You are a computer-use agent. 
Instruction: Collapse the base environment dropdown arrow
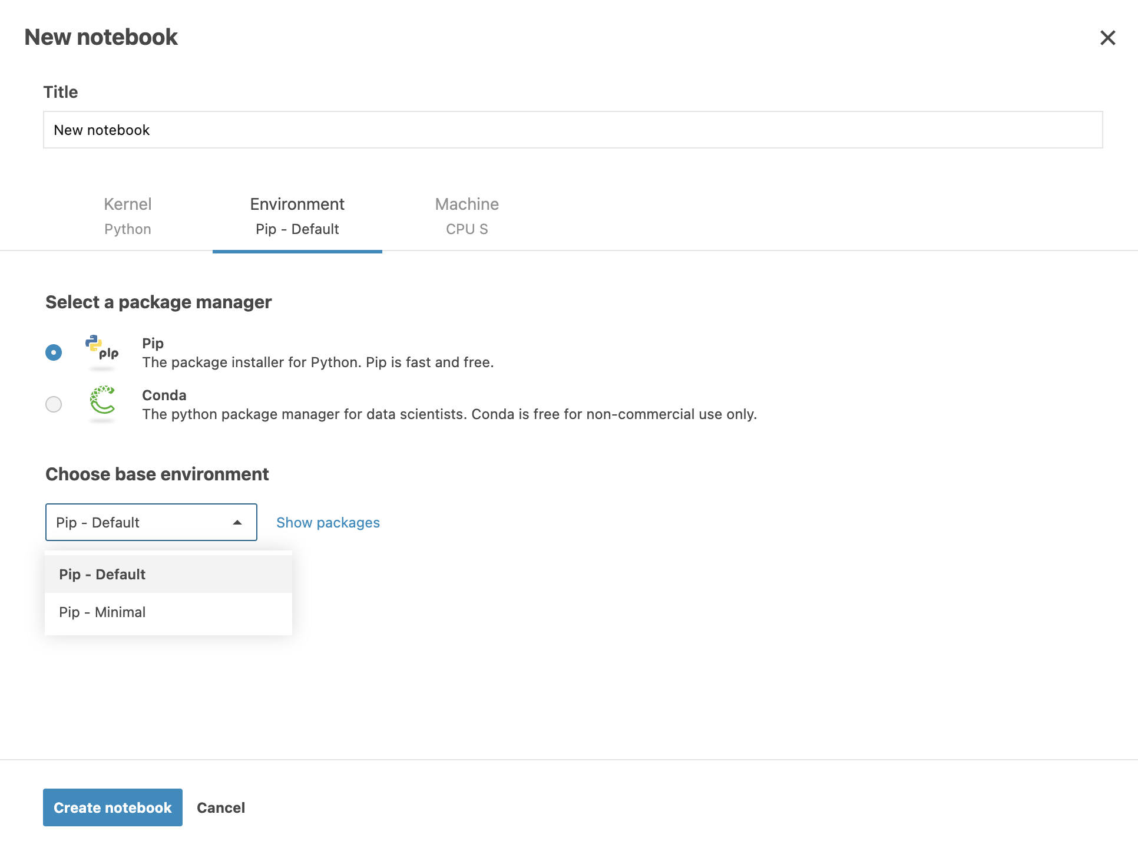(237, 523)
